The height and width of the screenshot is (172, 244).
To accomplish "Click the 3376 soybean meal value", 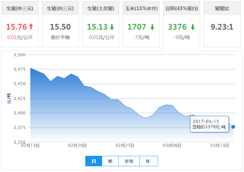I will point(177,27).
